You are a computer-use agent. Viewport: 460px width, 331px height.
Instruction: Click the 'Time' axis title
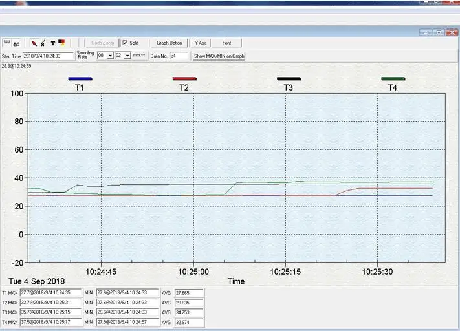click(236, 281)
